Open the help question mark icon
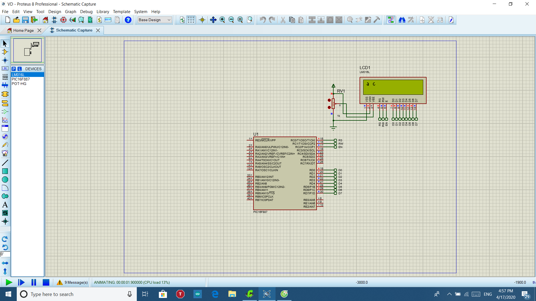536x301 pixels. click(x=128, y=20)
